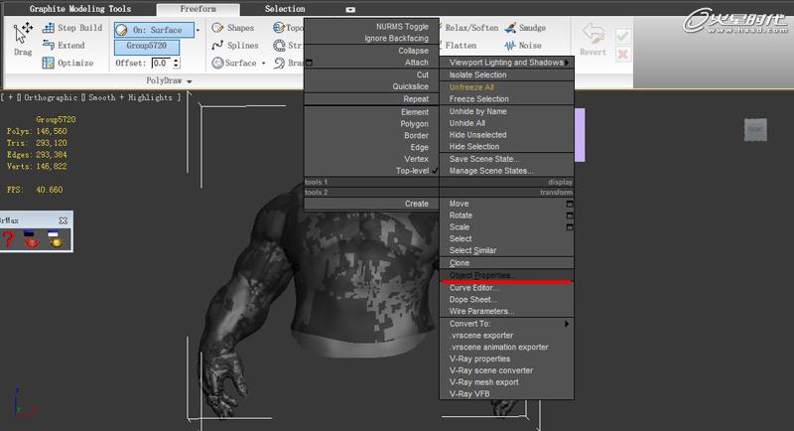Click V-Ray mesh export

point(483,382)
